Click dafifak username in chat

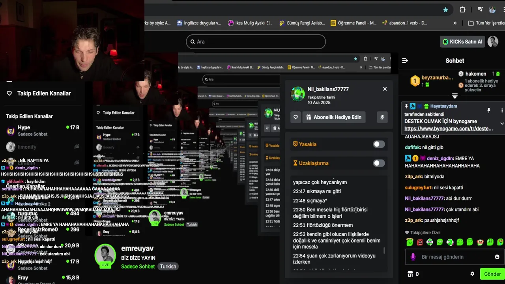pyautogui.click(x=413, y=148)
